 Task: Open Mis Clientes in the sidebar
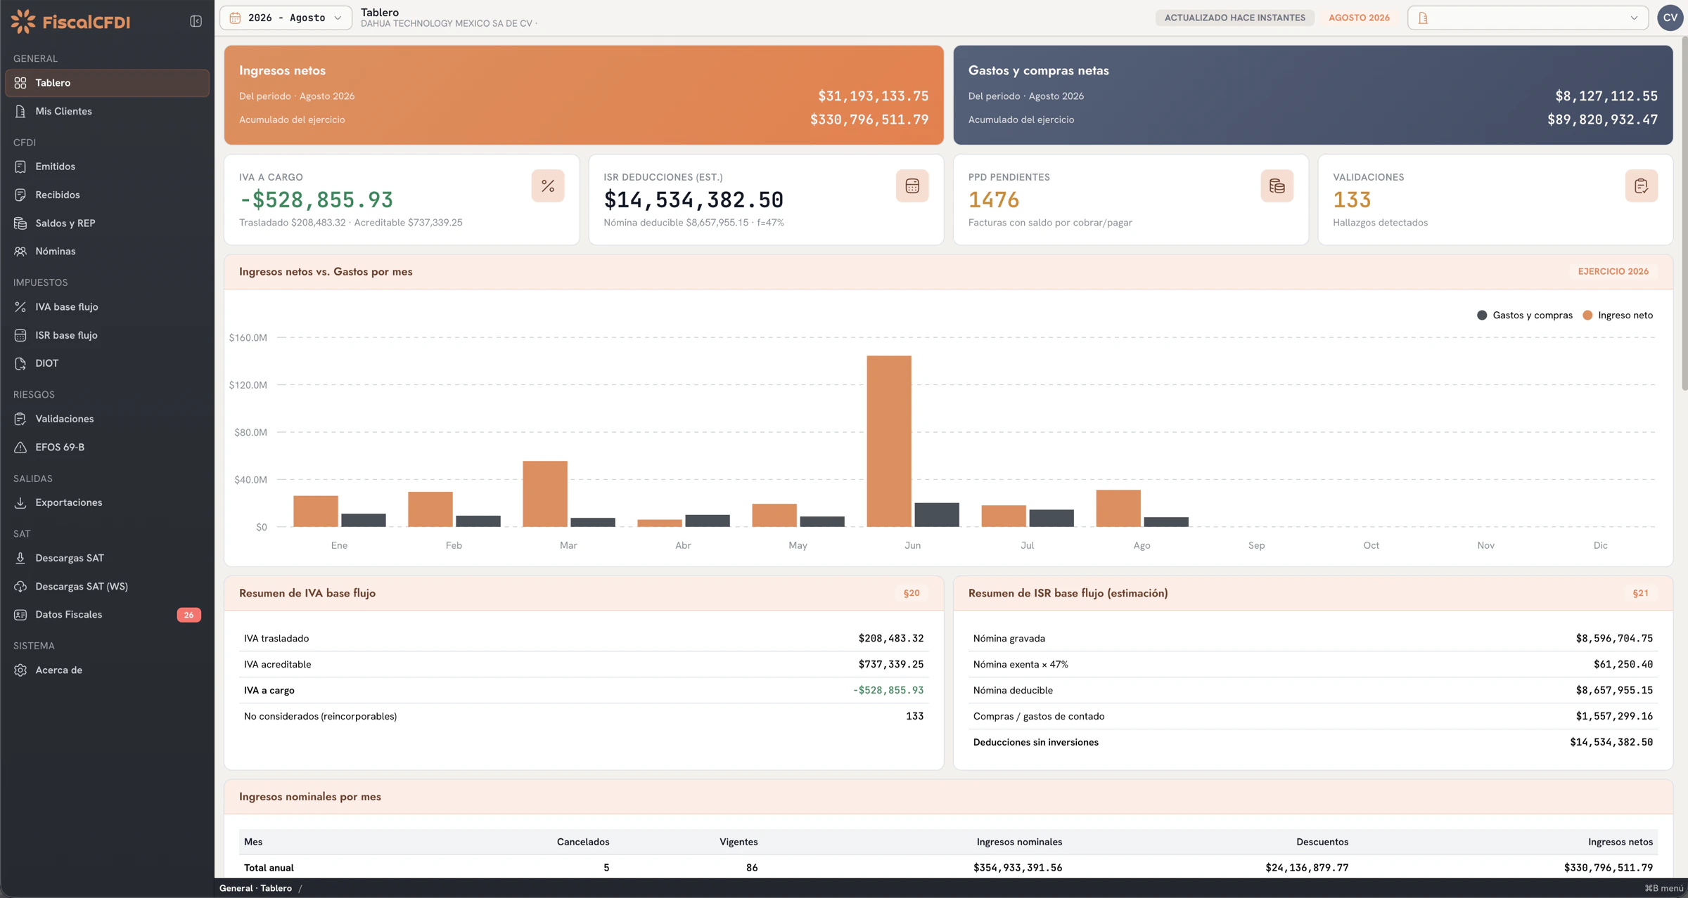tap(107, 111)
